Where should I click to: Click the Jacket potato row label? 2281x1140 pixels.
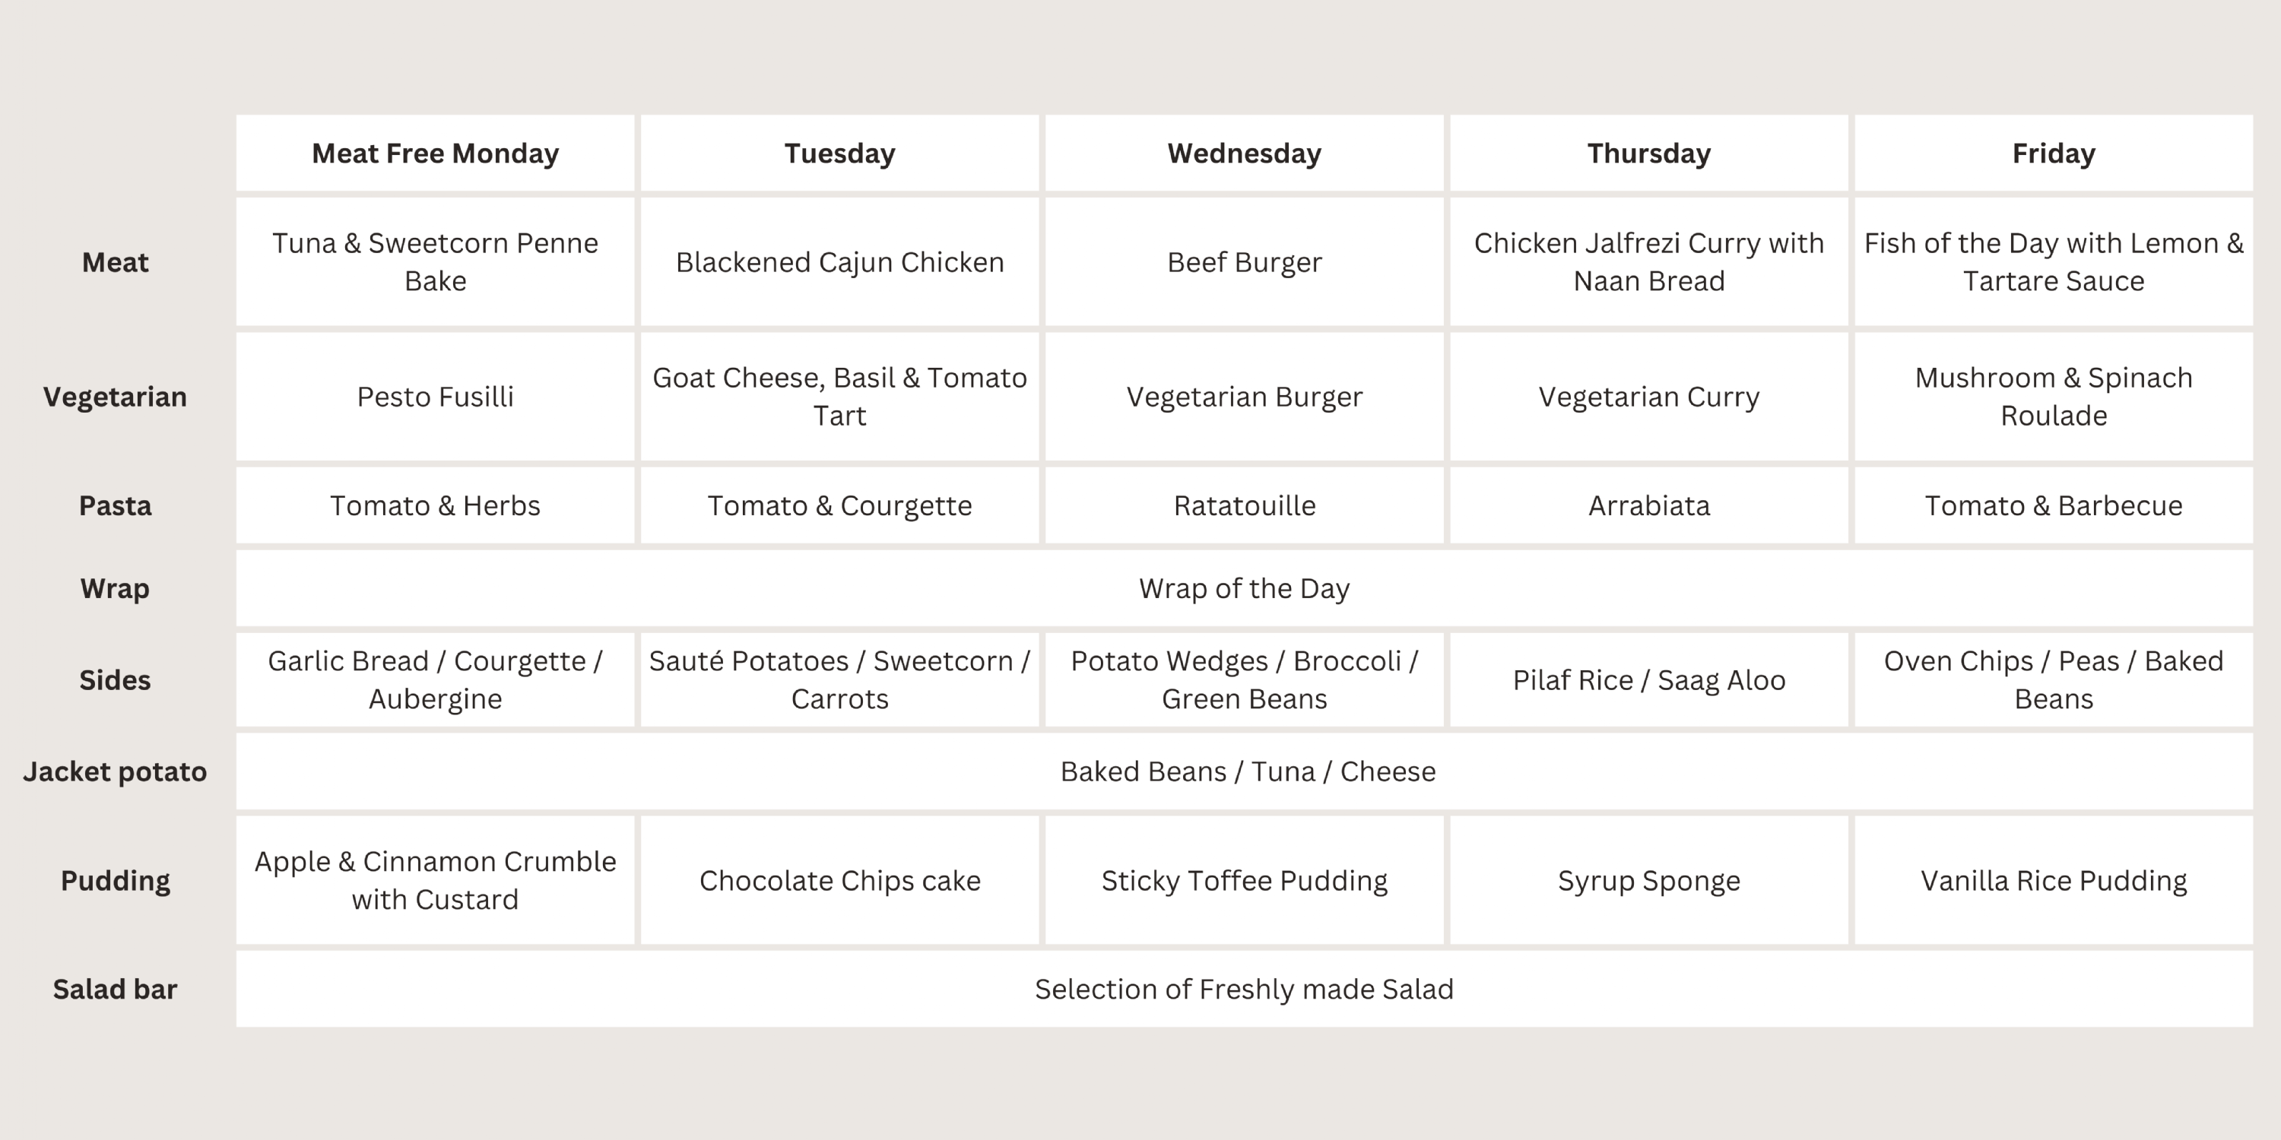pos(115,771)
